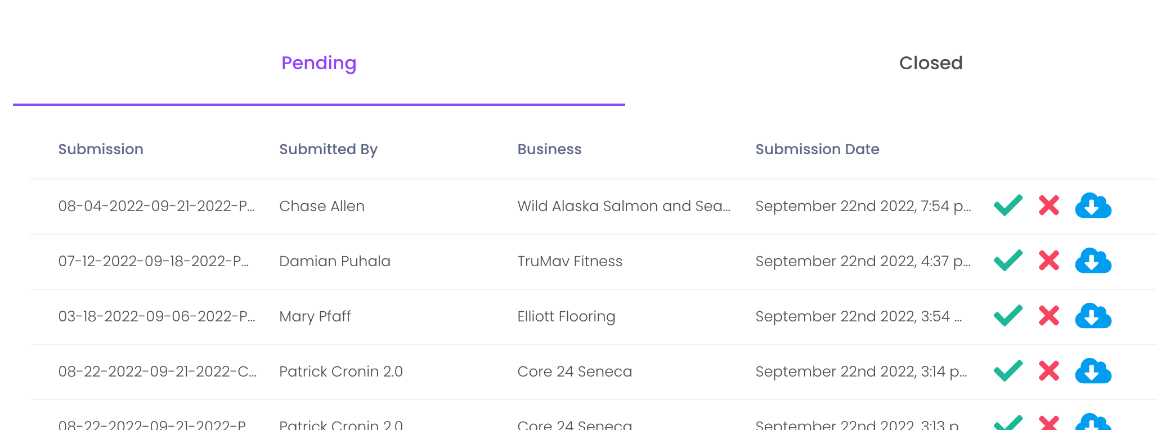Select the Mary Pfaff name cell
The image size is (1157, 430).
(x=315, y=316)
